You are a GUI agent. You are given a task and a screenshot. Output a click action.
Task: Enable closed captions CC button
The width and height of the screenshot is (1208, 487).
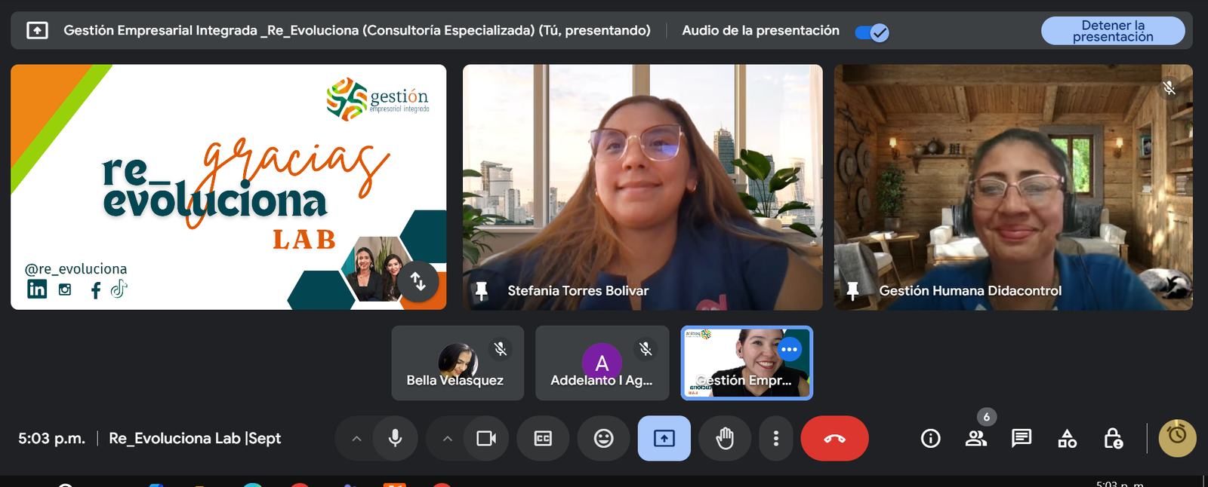click(543, 438)
